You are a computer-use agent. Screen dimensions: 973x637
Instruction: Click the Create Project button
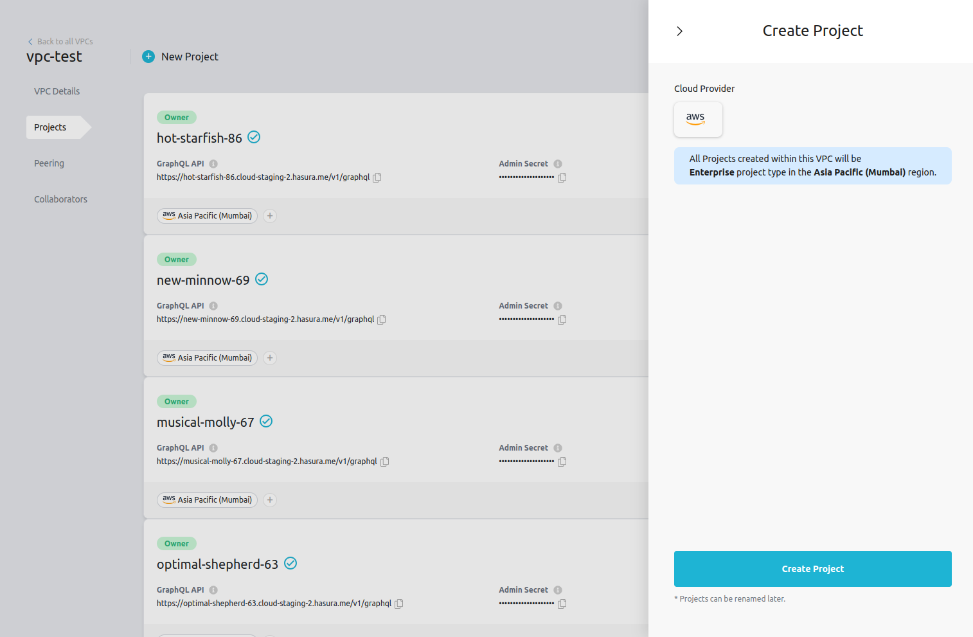click(x=812, y=569)
